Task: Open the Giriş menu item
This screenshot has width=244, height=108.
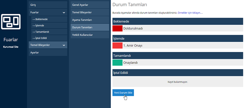Action: click(48, 5)
